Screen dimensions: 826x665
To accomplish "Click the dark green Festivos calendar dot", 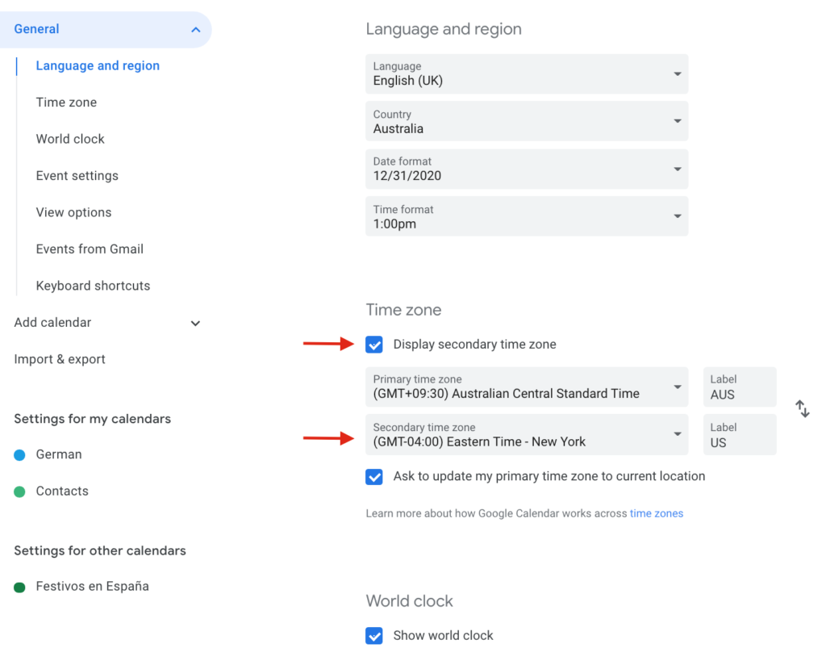I will click(19, 588).
